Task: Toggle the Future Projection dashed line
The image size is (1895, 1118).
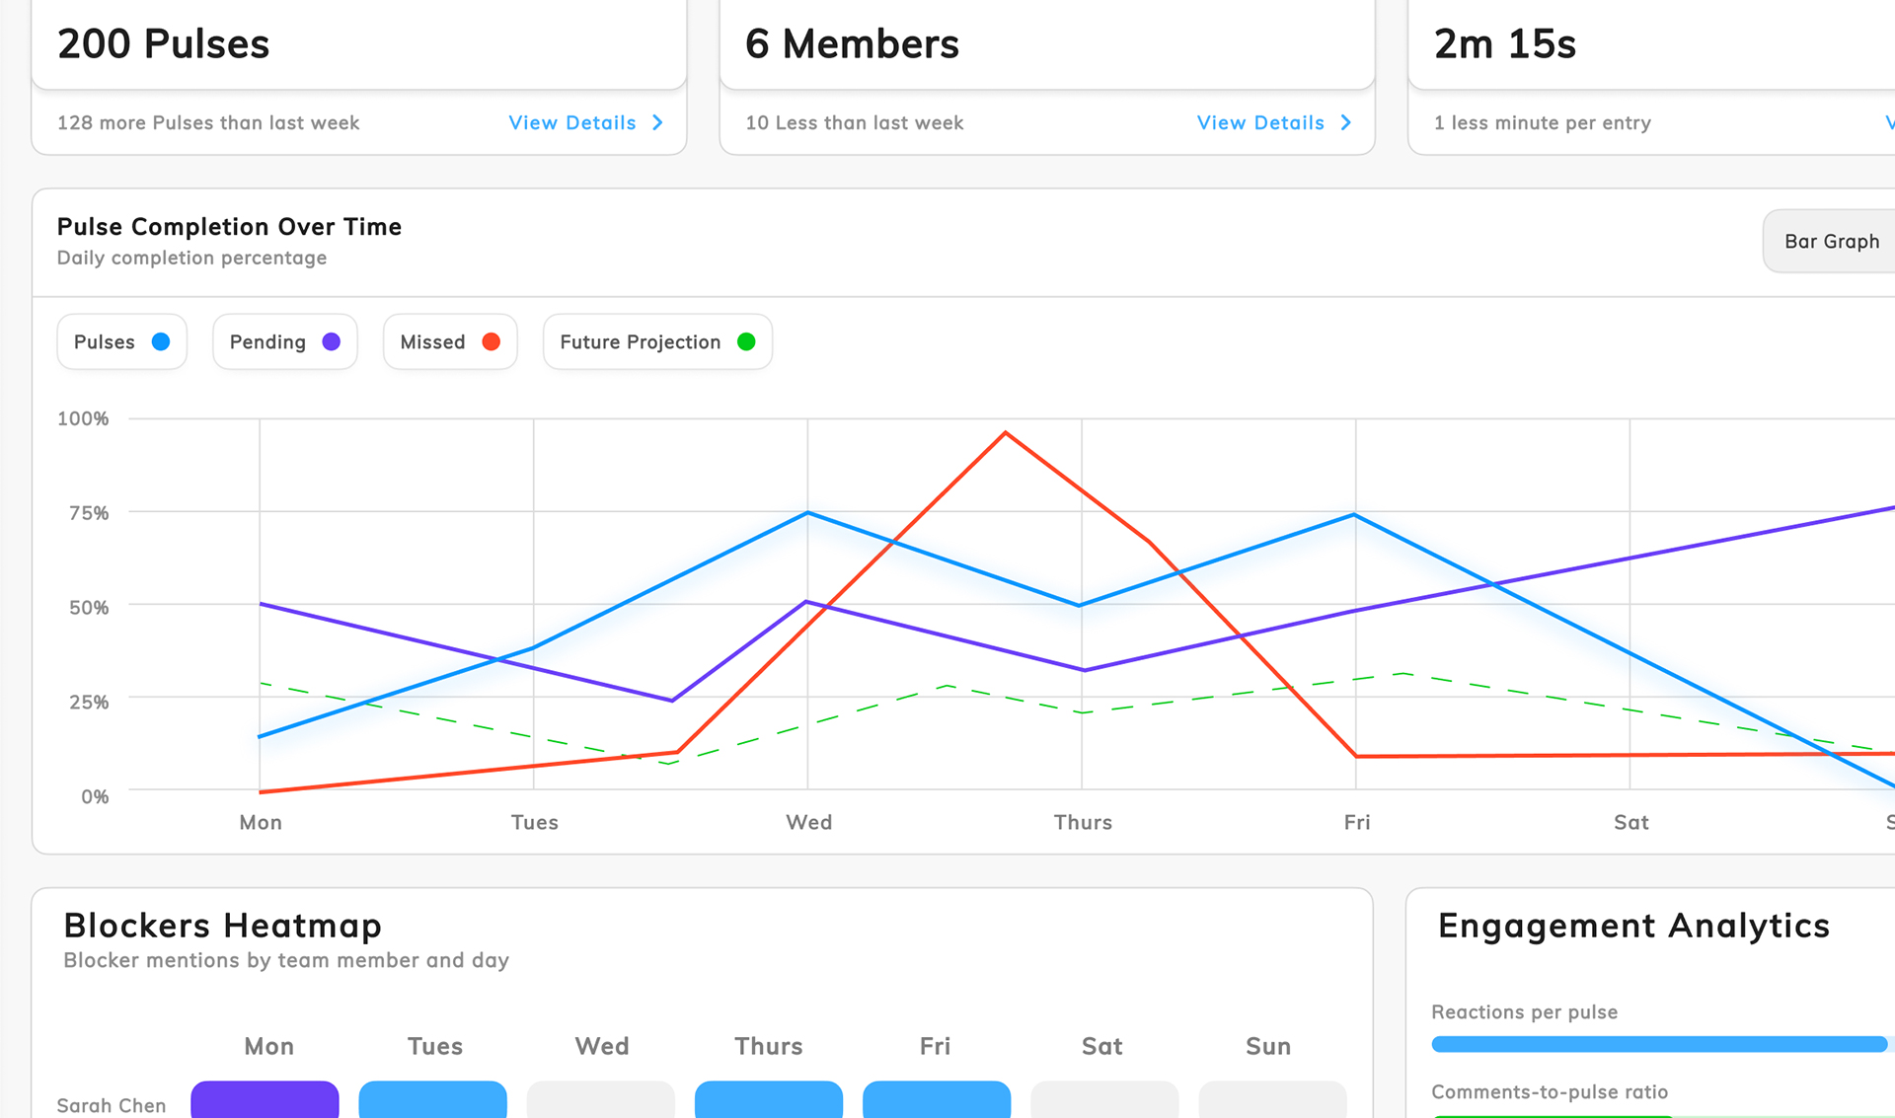Action: click(x=656, y=341)
